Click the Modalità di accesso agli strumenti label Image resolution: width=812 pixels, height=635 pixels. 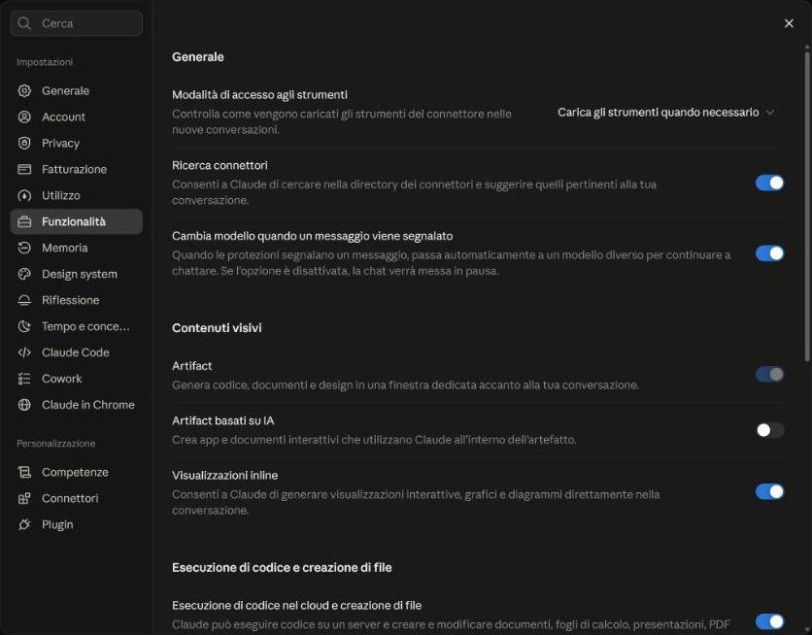click(x=259, y=95)
